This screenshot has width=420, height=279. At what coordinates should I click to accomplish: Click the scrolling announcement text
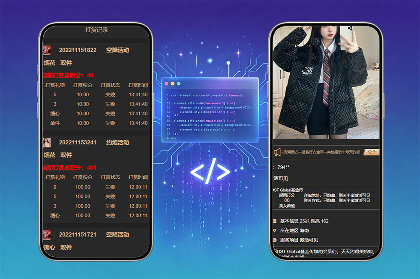322,152
